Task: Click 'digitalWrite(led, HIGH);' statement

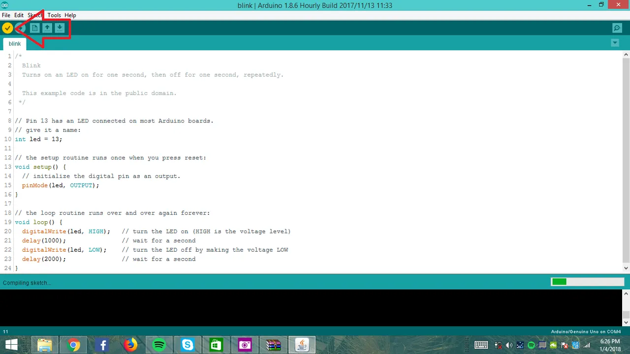Action: (x=66, y=231)
